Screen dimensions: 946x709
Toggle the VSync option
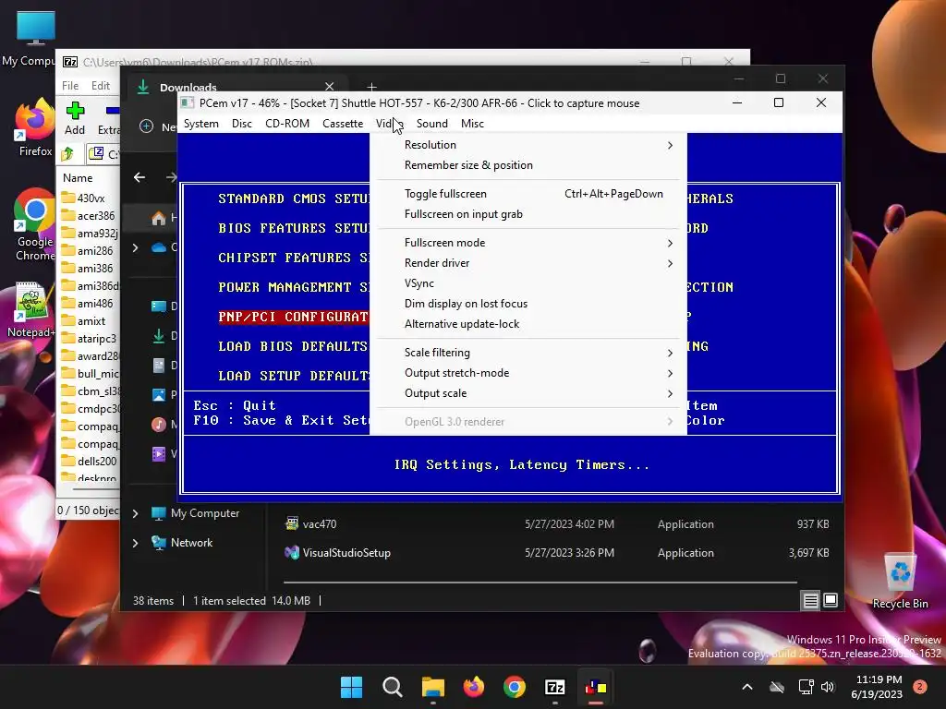[x=528, y=283]
